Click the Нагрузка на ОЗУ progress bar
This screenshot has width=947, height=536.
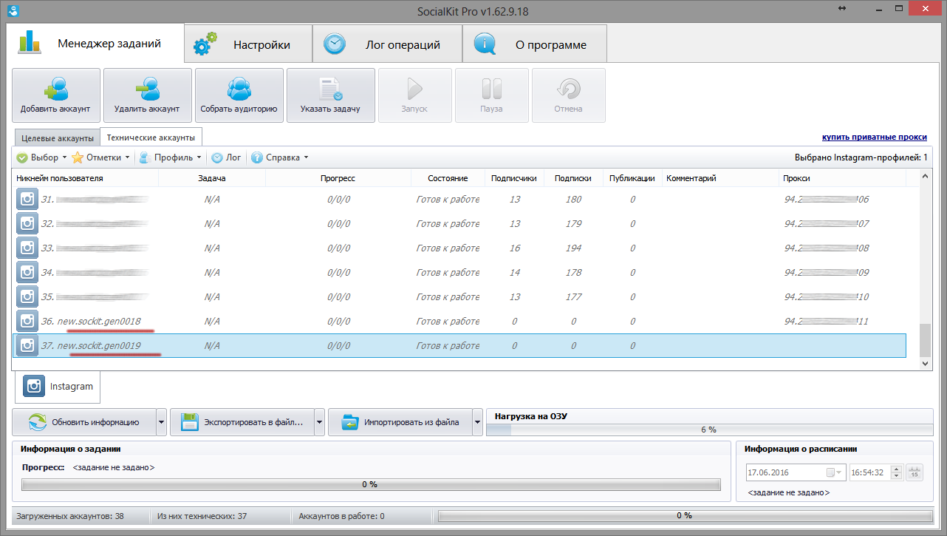(708, 430)
